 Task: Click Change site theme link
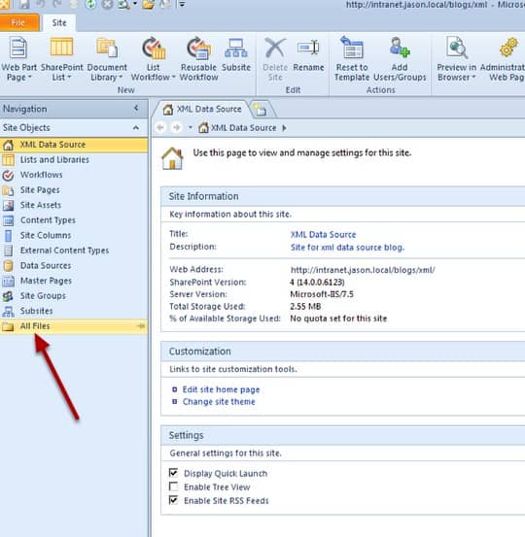(219, 401)
